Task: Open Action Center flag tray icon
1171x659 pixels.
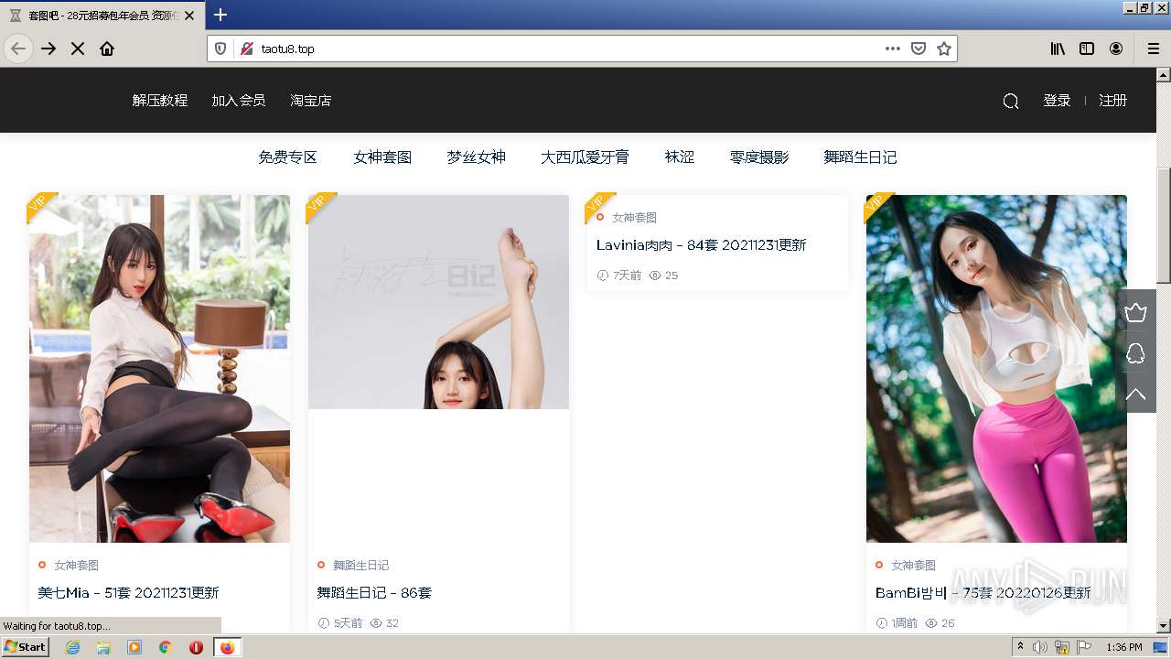Action: tap(1084, 647)
